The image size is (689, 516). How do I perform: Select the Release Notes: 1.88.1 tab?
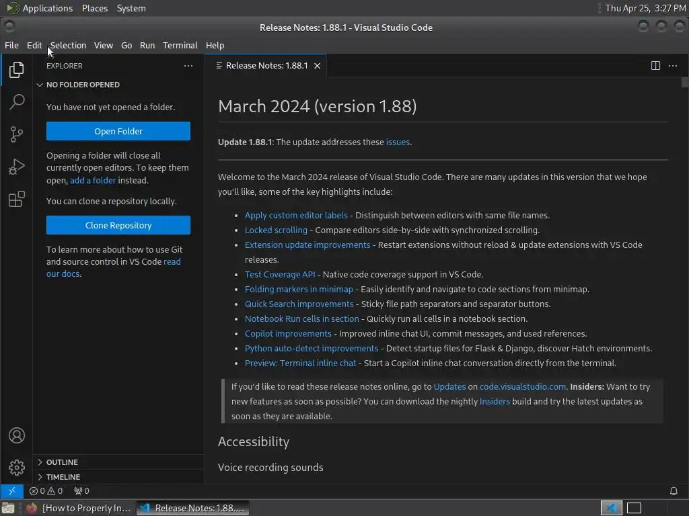click(x=266, y=66)
